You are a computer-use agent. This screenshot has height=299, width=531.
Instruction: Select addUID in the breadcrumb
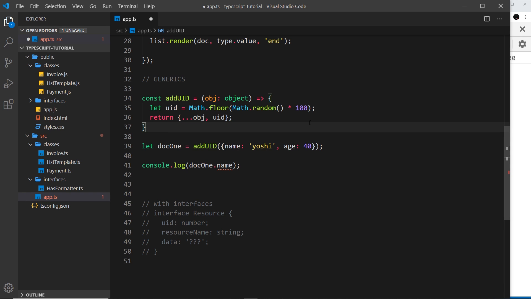coord(175,30)
